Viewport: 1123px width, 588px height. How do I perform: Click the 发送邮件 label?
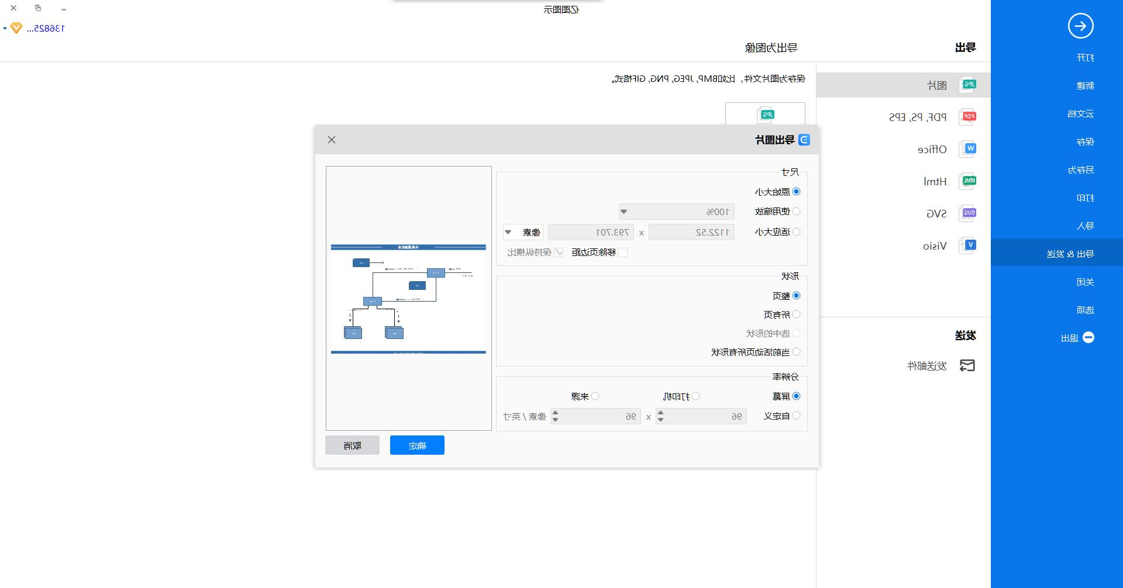(x=926, y=366)
